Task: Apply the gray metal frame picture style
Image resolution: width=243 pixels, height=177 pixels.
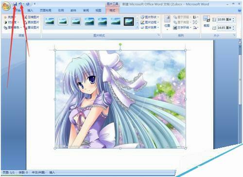Action: (76, 21)
